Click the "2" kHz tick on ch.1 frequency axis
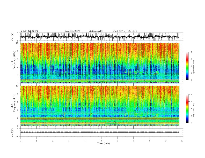205x158 pixels. pos(18,75)
